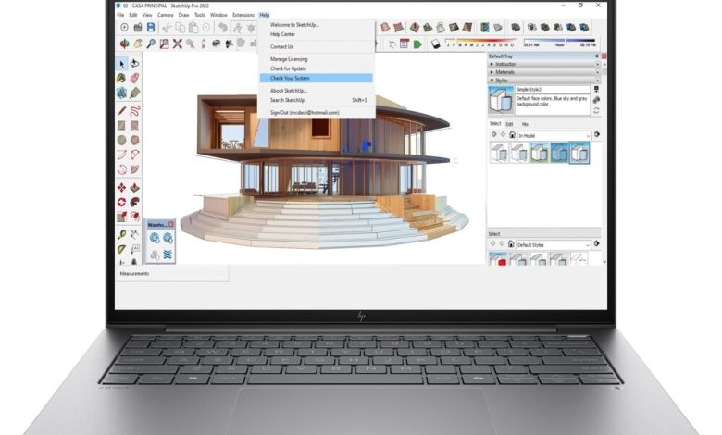Select the Push/Pull tool

click(x=134, y=187)
